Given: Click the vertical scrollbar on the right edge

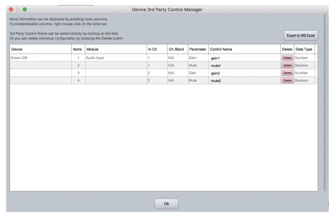Looking at the screenshot, I should (x=324, y=103).
